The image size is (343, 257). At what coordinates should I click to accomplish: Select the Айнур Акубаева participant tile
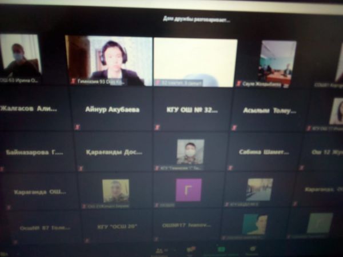pyautogui.click(x=112, y=109)
